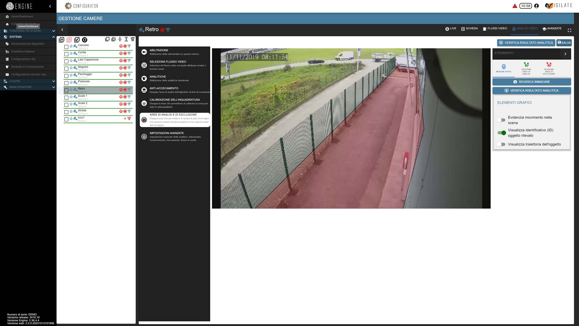Click the Anti-Accecamento step icon
This screenshot has width=579, height=326.
(144, 90)
